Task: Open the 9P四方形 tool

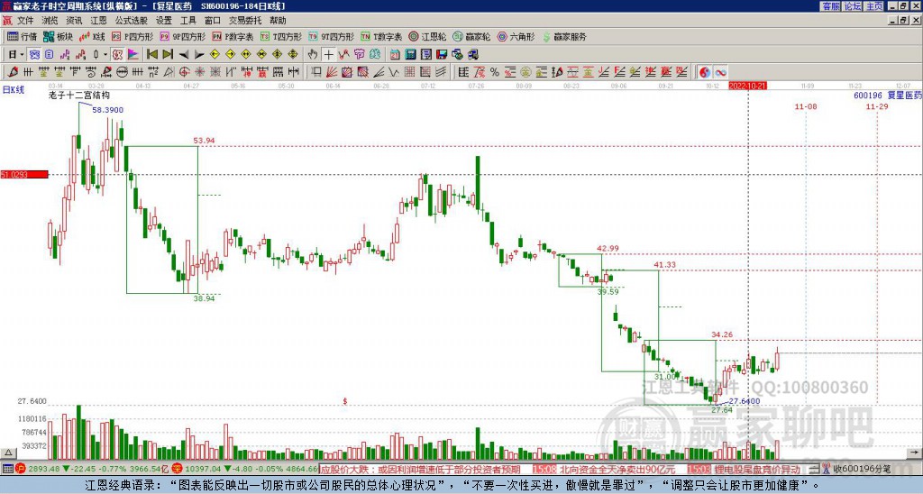Action: click(x=183, y=36)
